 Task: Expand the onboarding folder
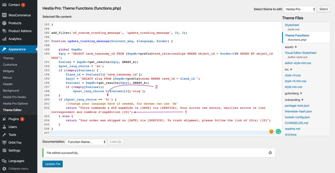click(294, 100)
